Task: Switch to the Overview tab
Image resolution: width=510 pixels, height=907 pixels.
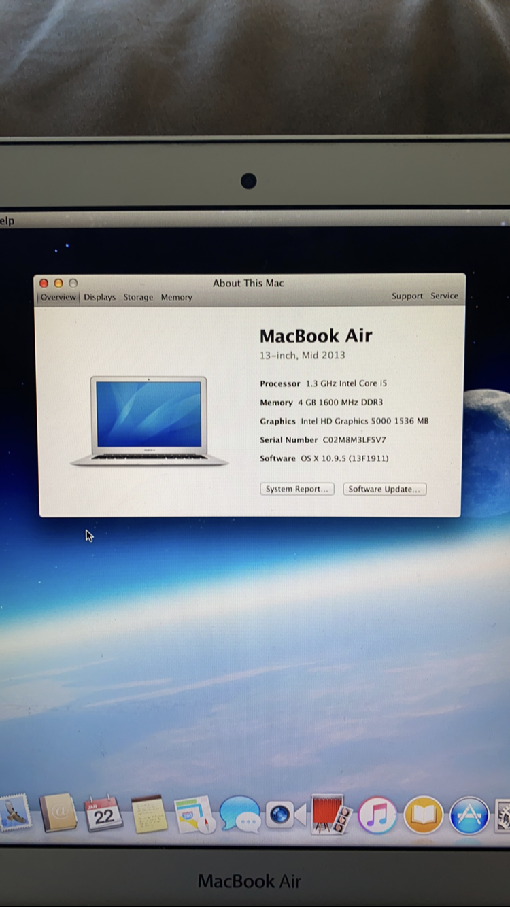Action: point(58,297)
